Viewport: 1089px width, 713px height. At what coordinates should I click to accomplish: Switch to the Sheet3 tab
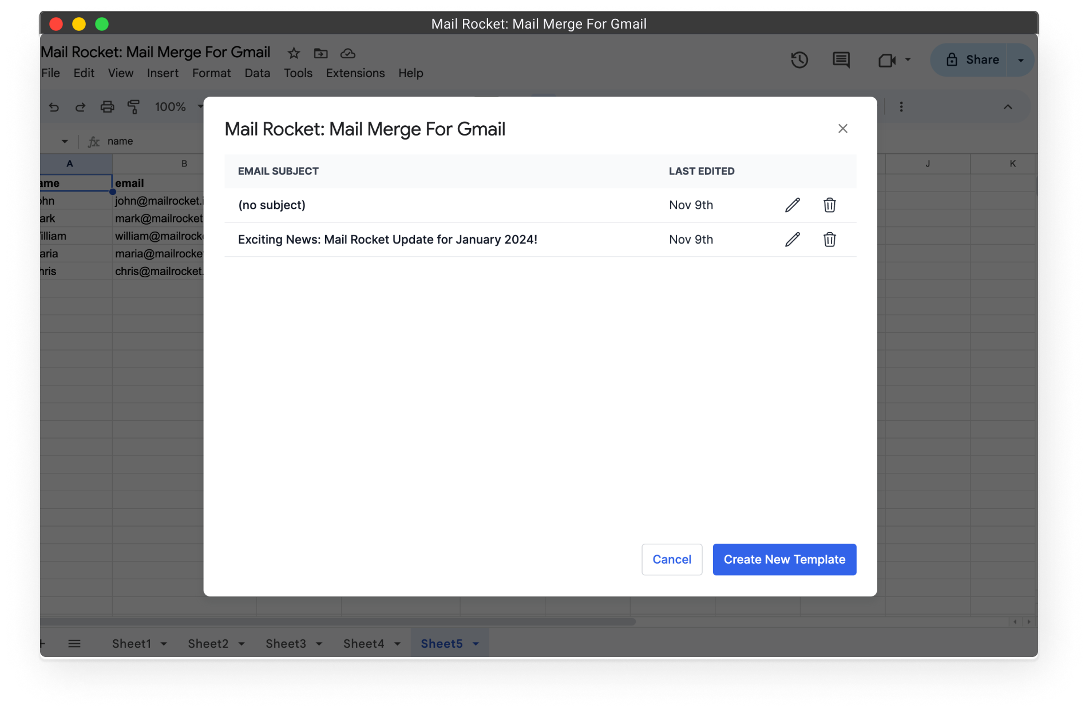(286, 644)
